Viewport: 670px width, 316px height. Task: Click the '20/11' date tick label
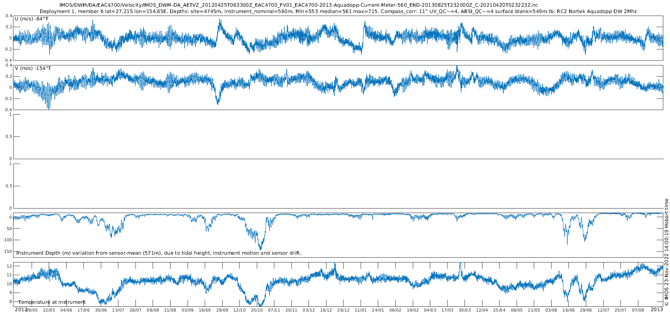(x=291, y=310)
